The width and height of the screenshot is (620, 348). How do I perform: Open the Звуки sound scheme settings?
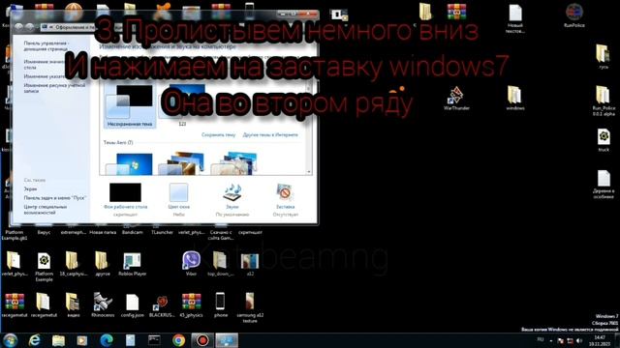coord(232,200)
